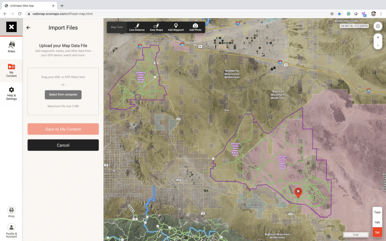The image size is (386, 241).
Task: Choose the Add Waypoint tool
Action: [176, 27]
